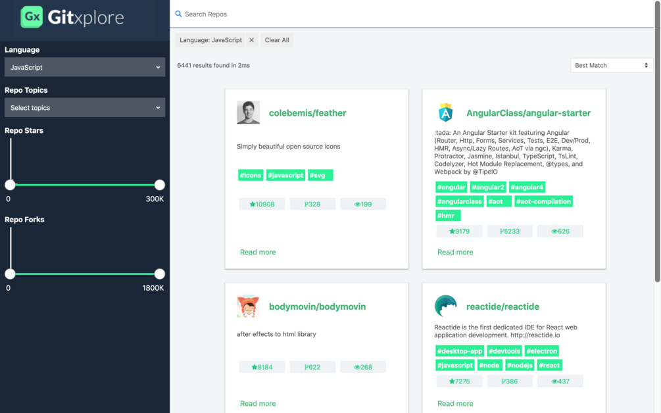Screen dimensions: 661x413
Task: Open the Select topics dropdown
Action: click(x=84, y=107)
